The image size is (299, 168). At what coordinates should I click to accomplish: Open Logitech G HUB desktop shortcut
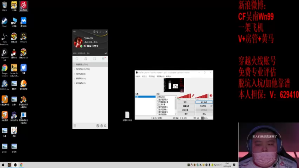coord(4,55)
